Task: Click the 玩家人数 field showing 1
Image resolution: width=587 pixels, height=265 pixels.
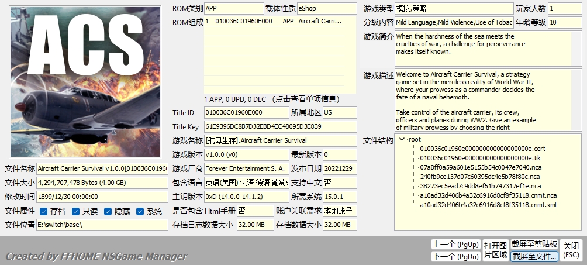Action: 565,8
